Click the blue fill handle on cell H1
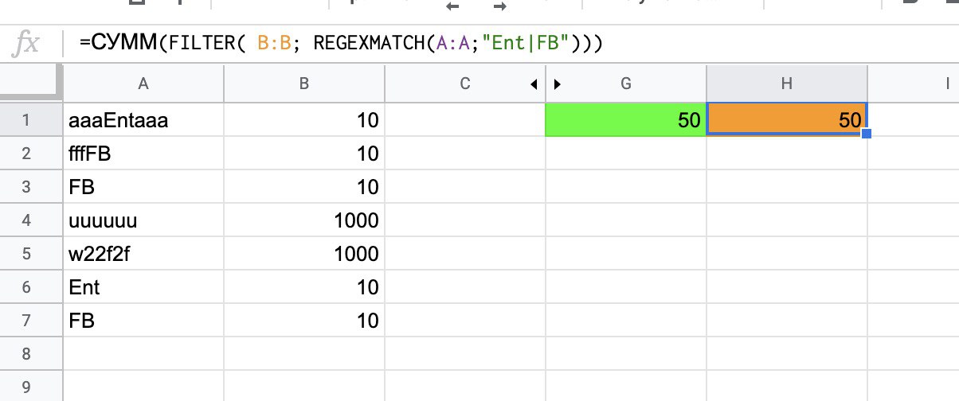959x401 pixels. pyautogui.click(x=867, y=134)
